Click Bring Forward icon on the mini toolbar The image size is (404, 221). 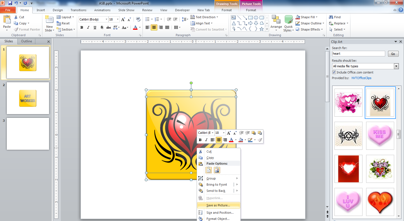[x=254, y=133]
